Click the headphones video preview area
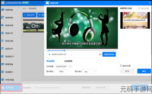Image resolution: width=152 pixels, height=94 pixels. 82,28
